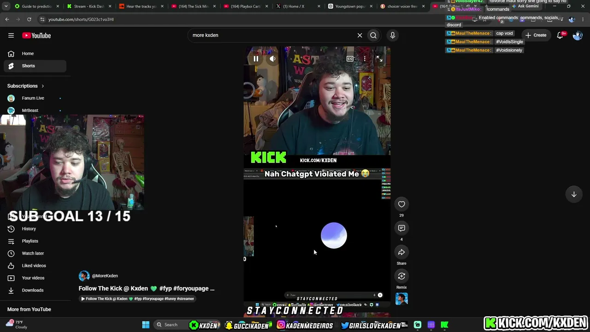Open the sound thumbnail below Remix

(401, 299)
